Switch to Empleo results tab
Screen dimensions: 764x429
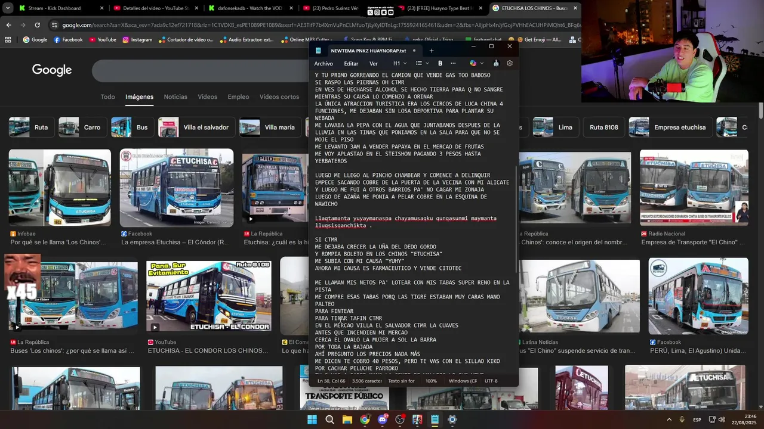point(238,97)
